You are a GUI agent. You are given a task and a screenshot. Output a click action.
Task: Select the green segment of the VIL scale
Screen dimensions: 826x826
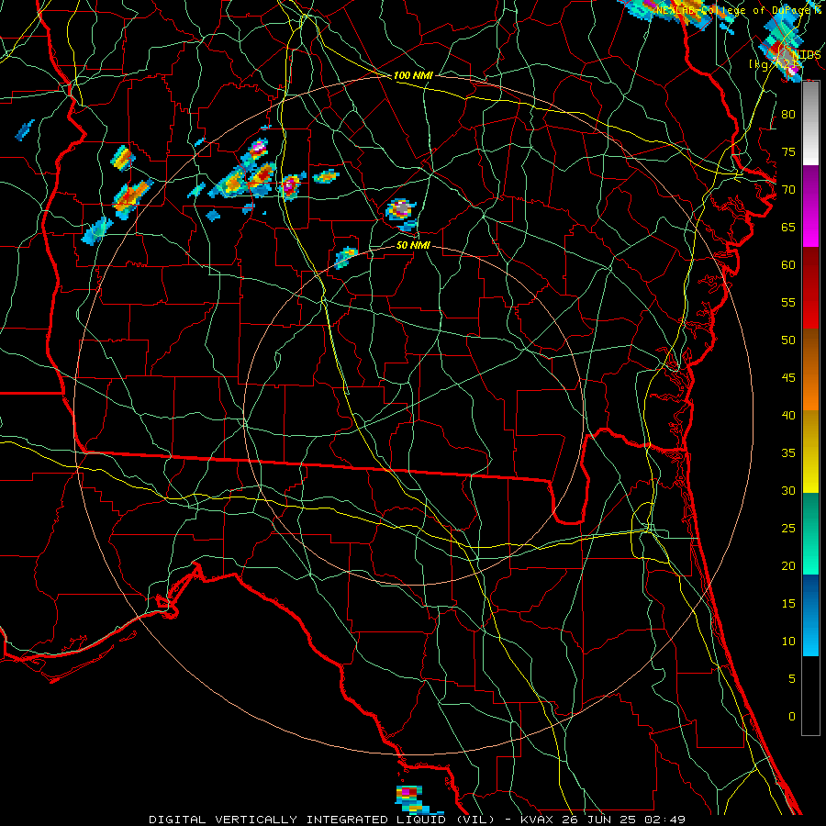pos(810,533)
